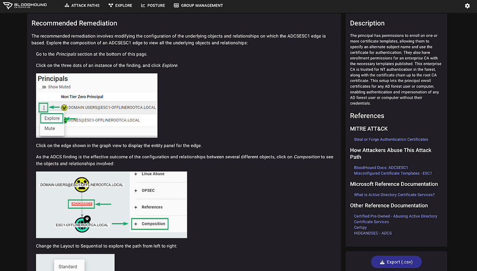Click the MITRE ATT&CK subheading
477x271 pixels.
(369, 129)
